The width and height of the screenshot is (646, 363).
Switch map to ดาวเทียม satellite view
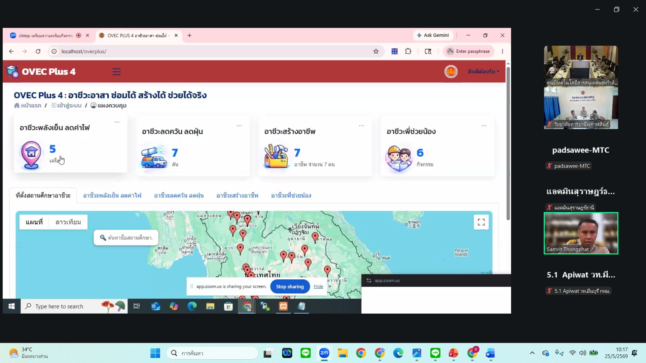[x=68, y=222]
